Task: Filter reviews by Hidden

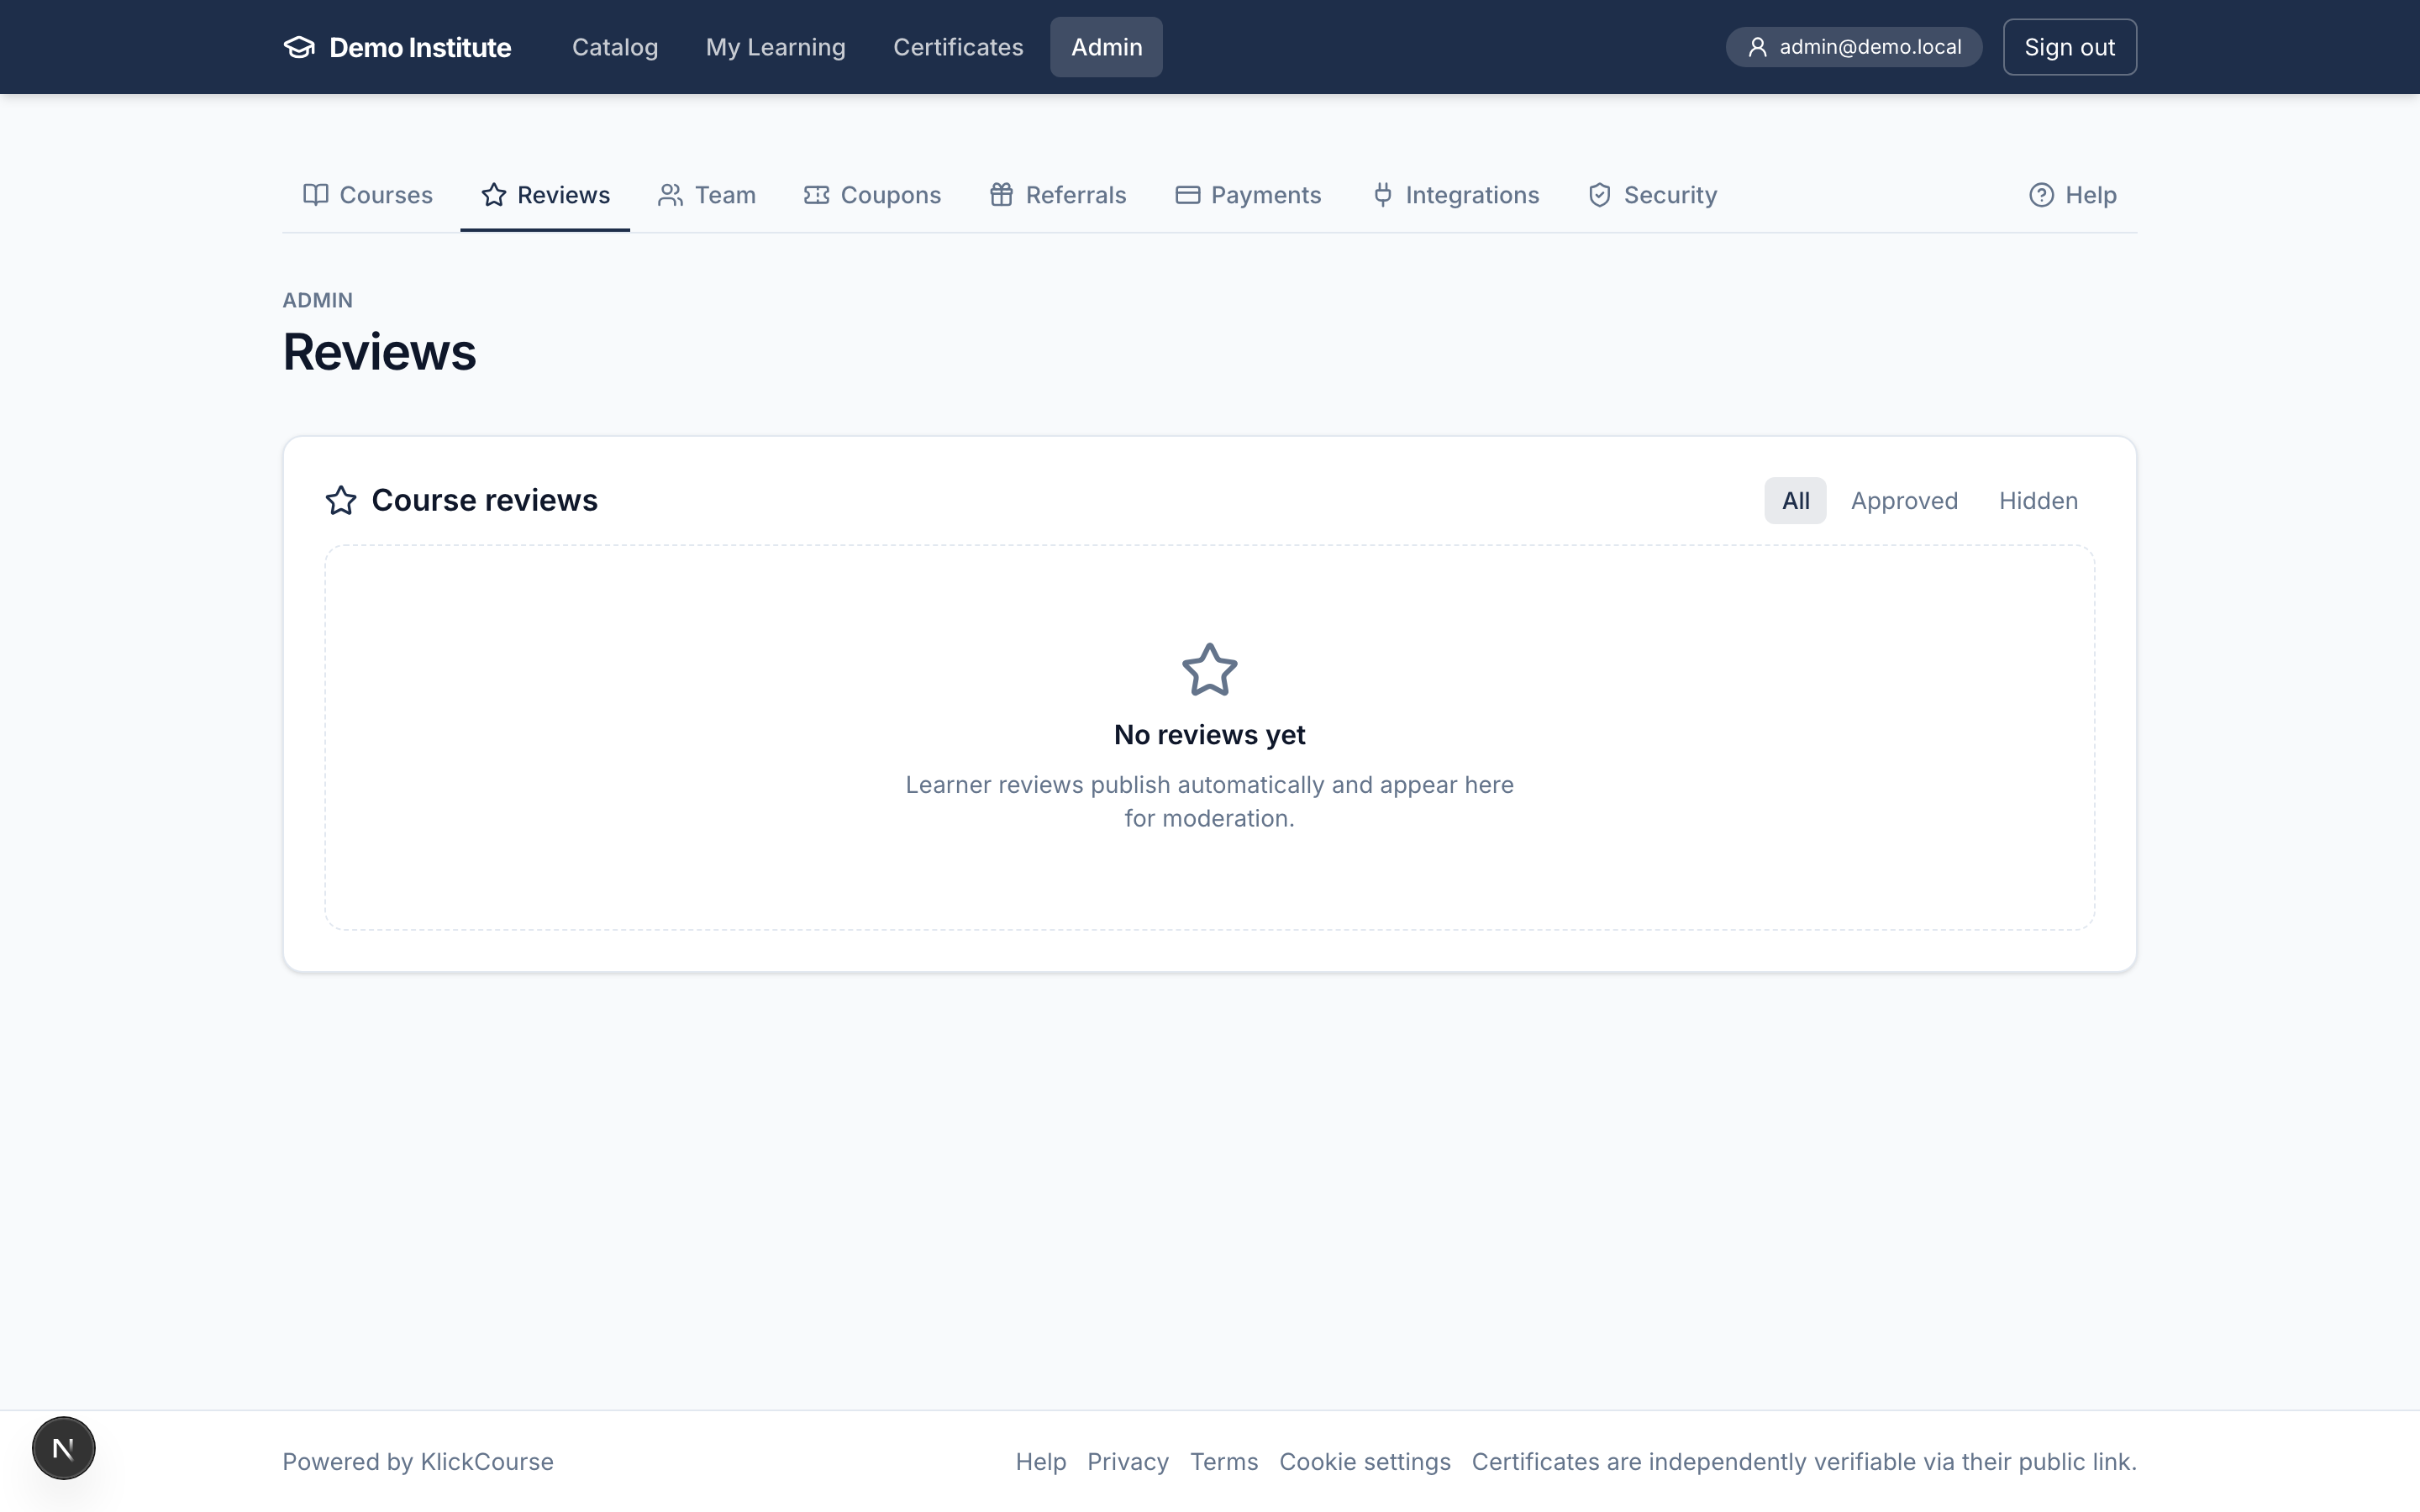Action: point(2038,500)
